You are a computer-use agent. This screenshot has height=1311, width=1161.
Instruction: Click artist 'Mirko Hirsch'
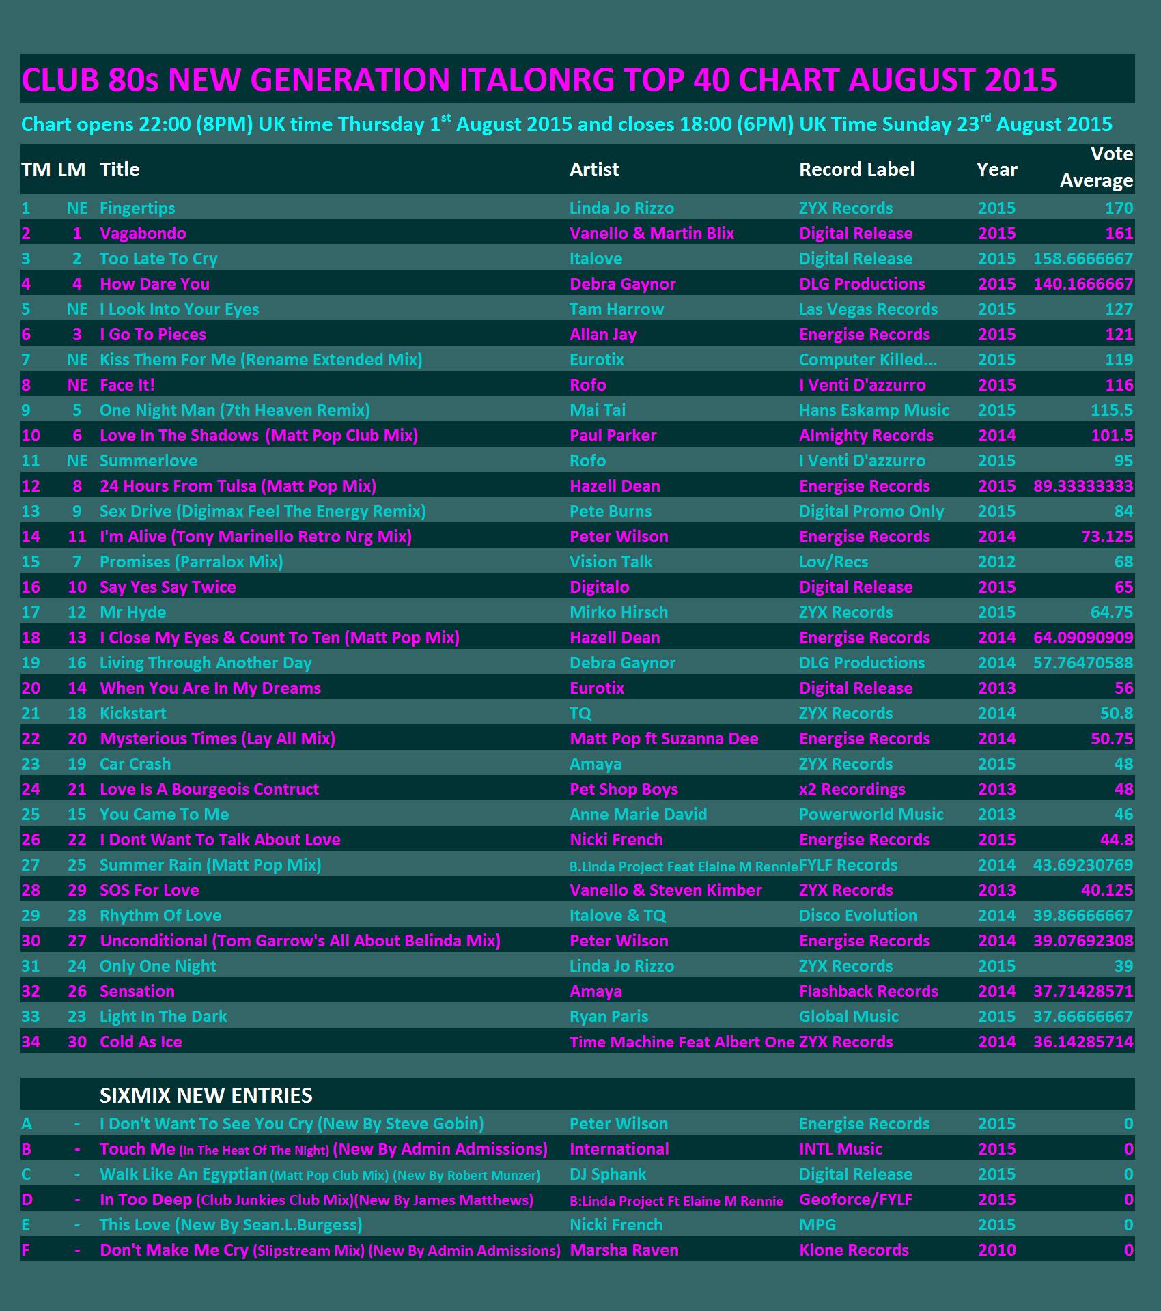click(619, 612)
